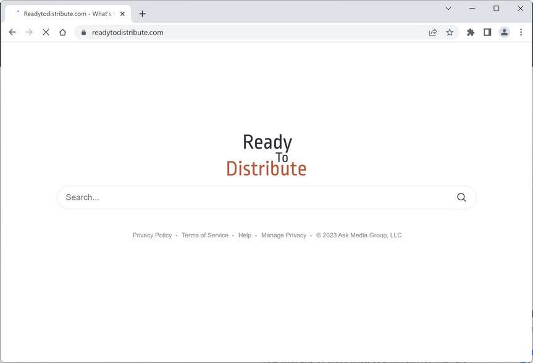Open a new tab with plus button

coord(143,14)
